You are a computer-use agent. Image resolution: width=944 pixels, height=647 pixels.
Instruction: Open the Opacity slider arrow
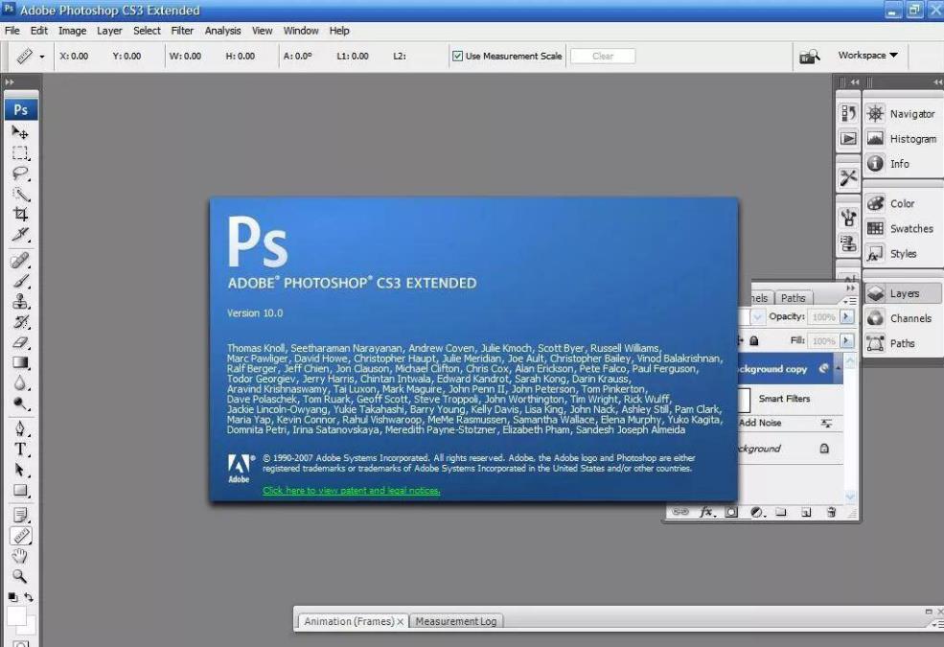(846, 316)
